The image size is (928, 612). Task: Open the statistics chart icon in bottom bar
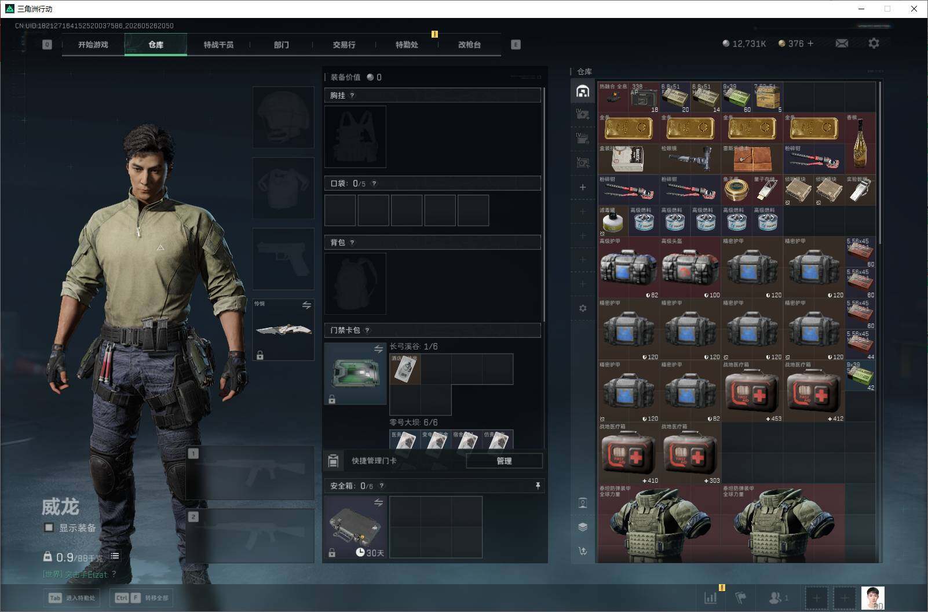[x=711, y=598]
